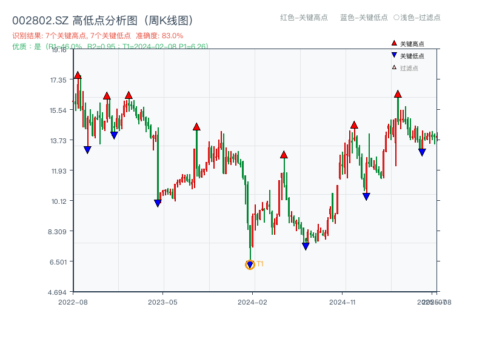Click the small circle before 浅色-过滤点
485x364 pixels.
tap(396, 18)
